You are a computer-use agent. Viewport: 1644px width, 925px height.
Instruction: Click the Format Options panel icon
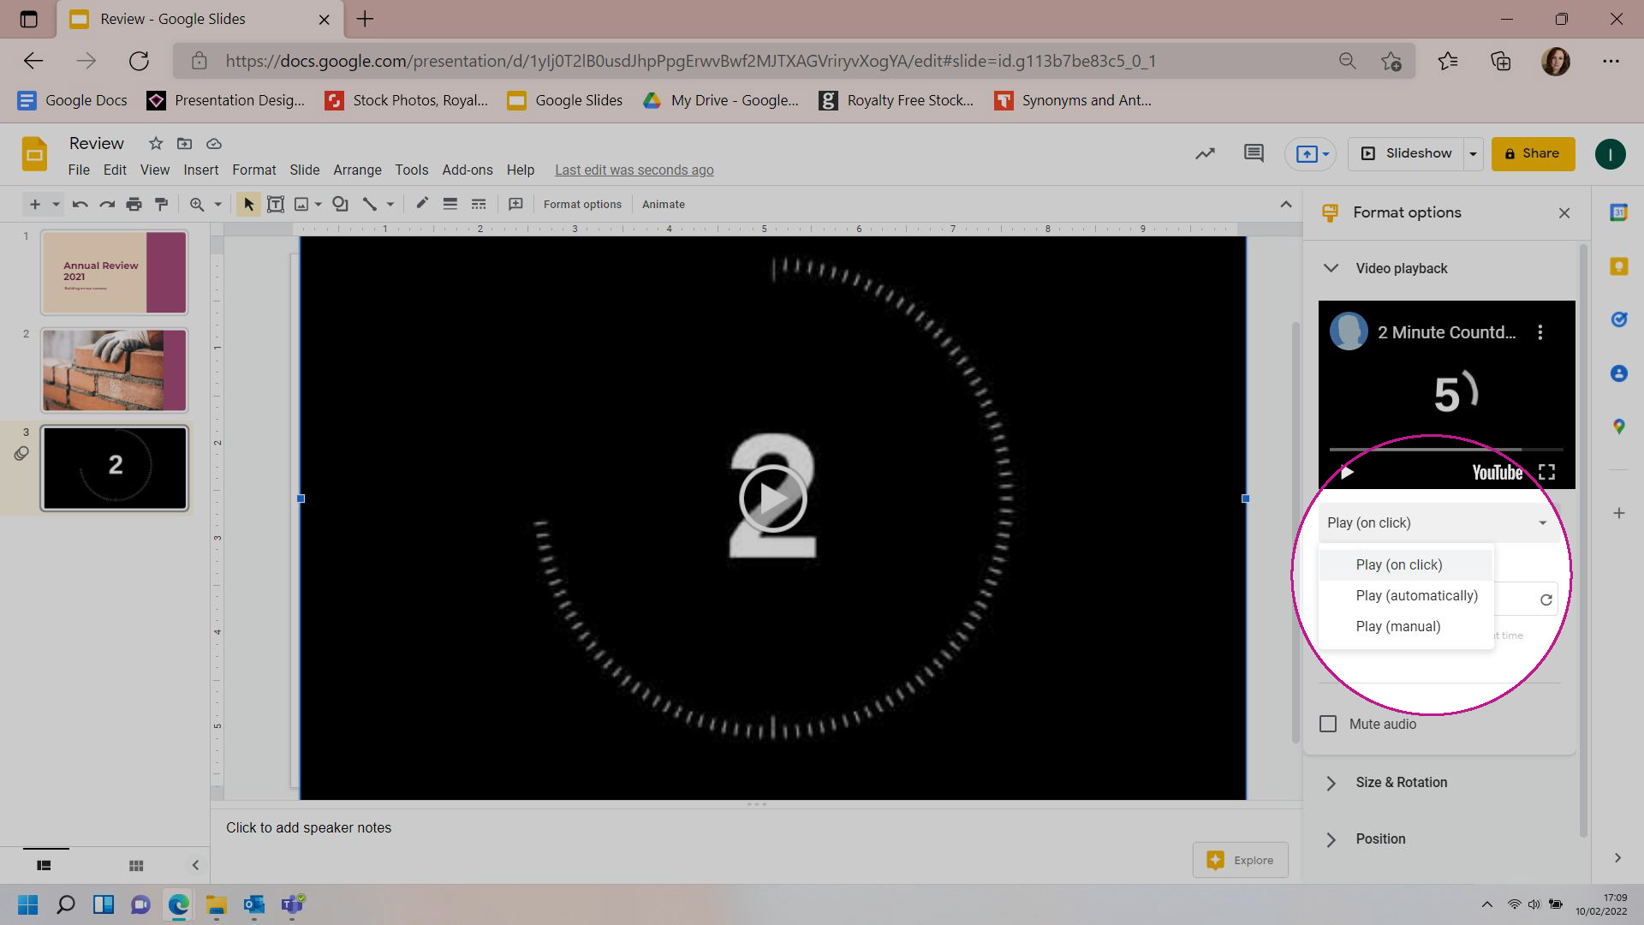coord(1330,212)
